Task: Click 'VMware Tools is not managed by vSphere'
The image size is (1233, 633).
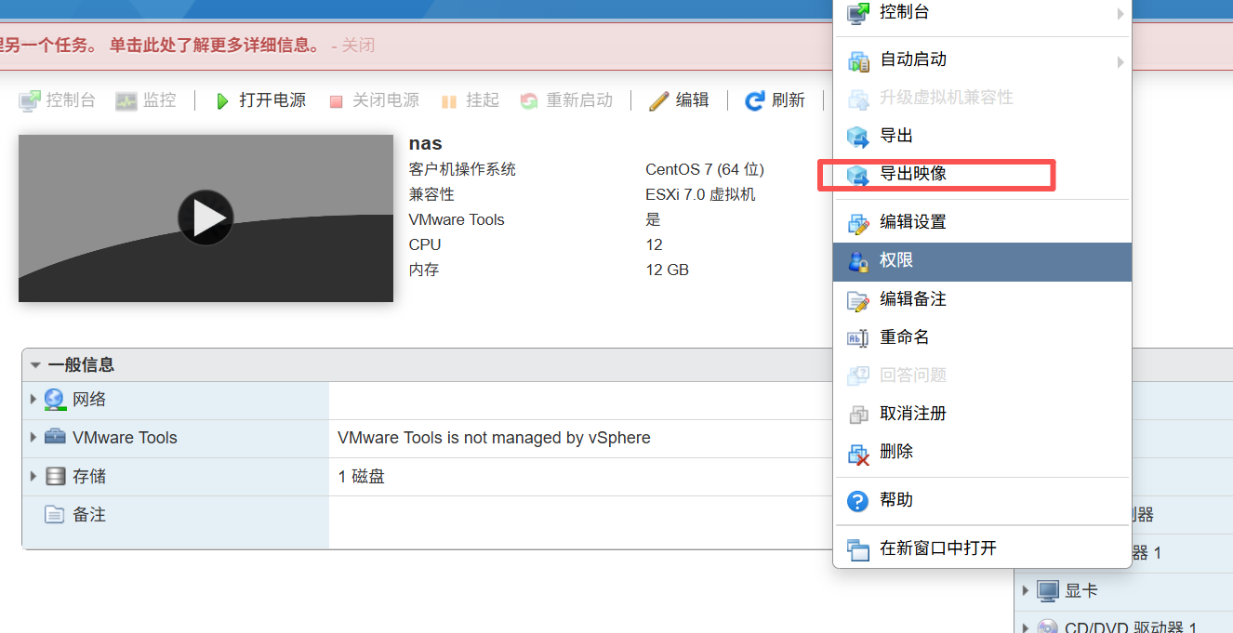Action: pos(494,438)
